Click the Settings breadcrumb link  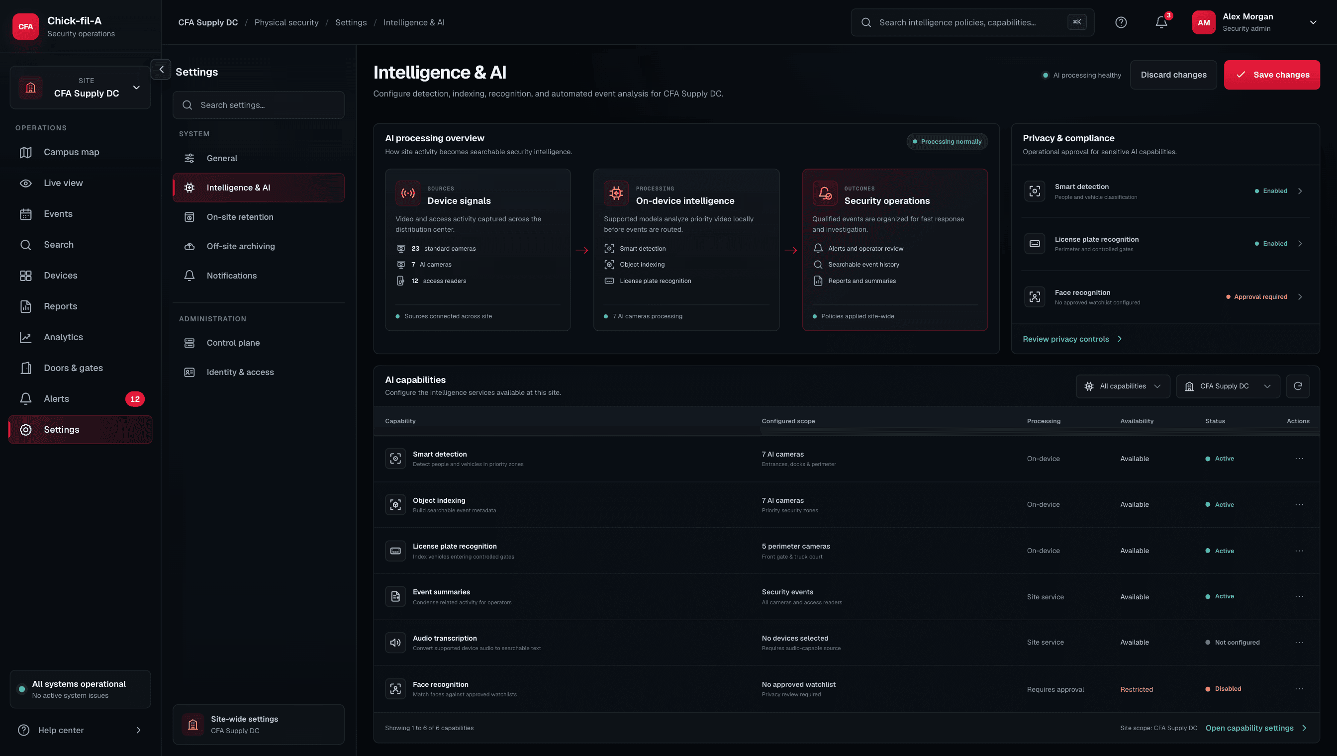pos(351,22)
